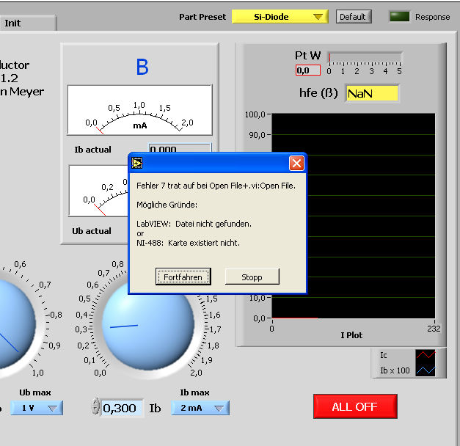
Task: Open the Part Preset Si-Diode dropdown
Action: coord(280,16)
